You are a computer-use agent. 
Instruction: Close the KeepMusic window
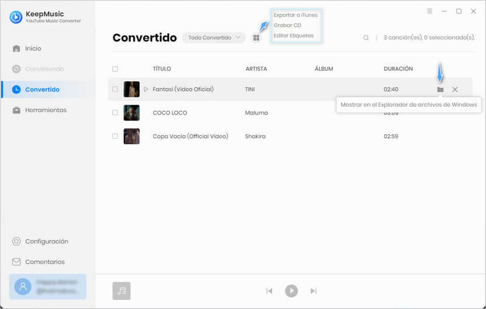[x=473, y=11]
